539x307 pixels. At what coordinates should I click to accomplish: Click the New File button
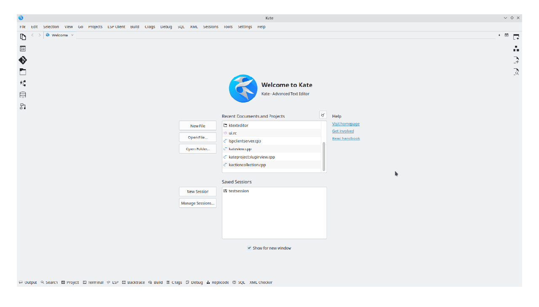coord(197,126)
